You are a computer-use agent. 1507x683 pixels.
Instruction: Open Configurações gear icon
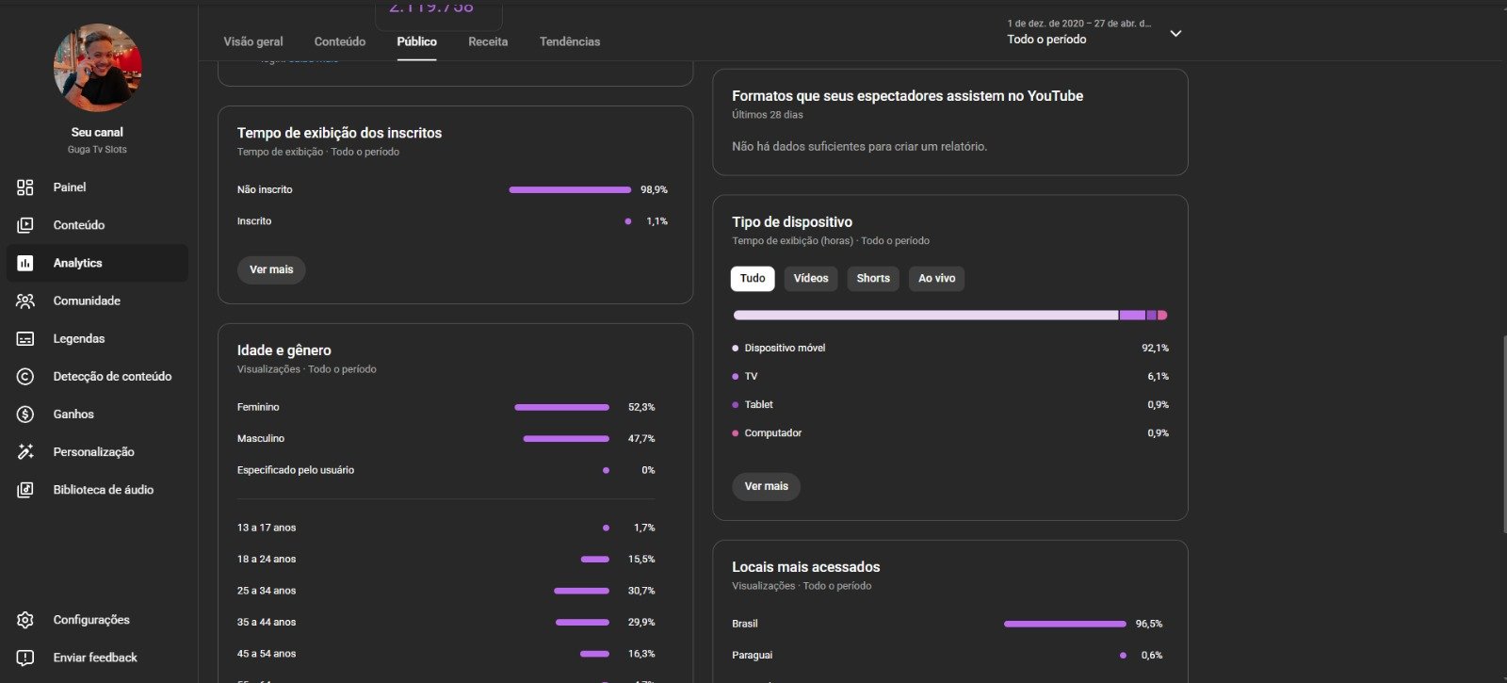click(25, 620)
